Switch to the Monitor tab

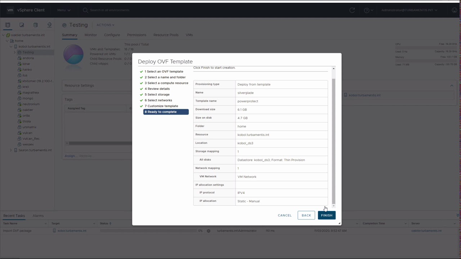click(x=91, y=35)
